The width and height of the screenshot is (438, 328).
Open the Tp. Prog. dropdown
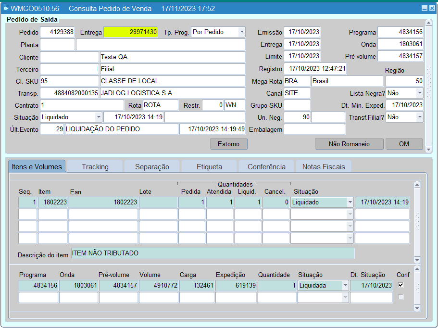click(x=241, y=32)
